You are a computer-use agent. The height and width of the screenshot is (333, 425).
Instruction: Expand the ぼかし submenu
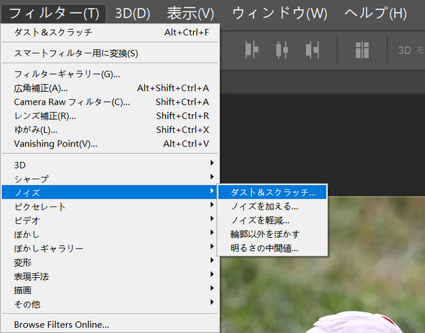110,234
